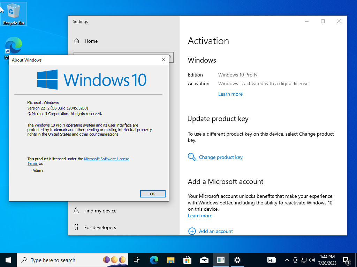Open Microsoft Edge from the taskbar
The height and width of the screenshot is (267, 357).
(x=154, y=260)
